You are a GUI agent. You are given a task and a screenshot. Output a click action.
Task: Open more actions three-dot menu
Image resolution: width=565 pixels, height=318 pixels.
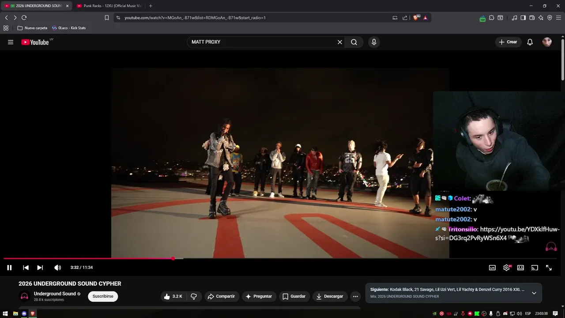coord(355,296)
